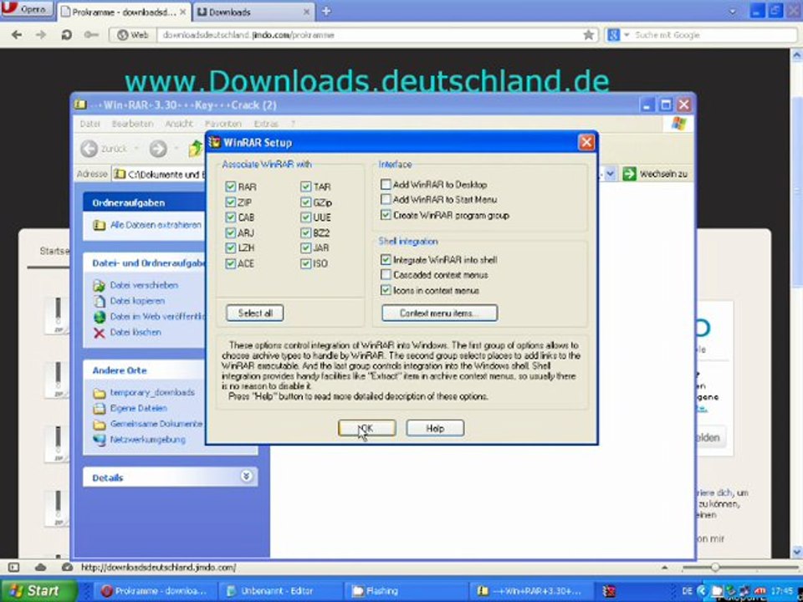
Task: Open Opera closed tabs dropdown
Action: [733, 11]
